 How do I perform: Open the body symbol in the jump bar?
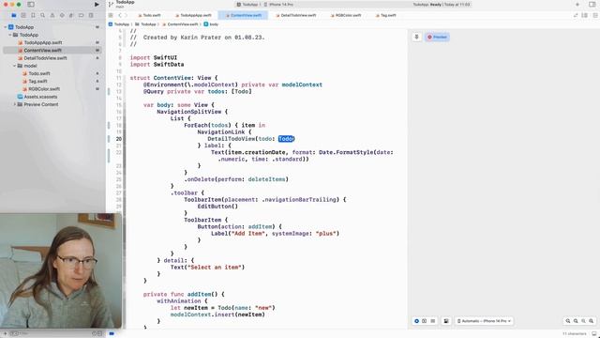coord(211,24)
